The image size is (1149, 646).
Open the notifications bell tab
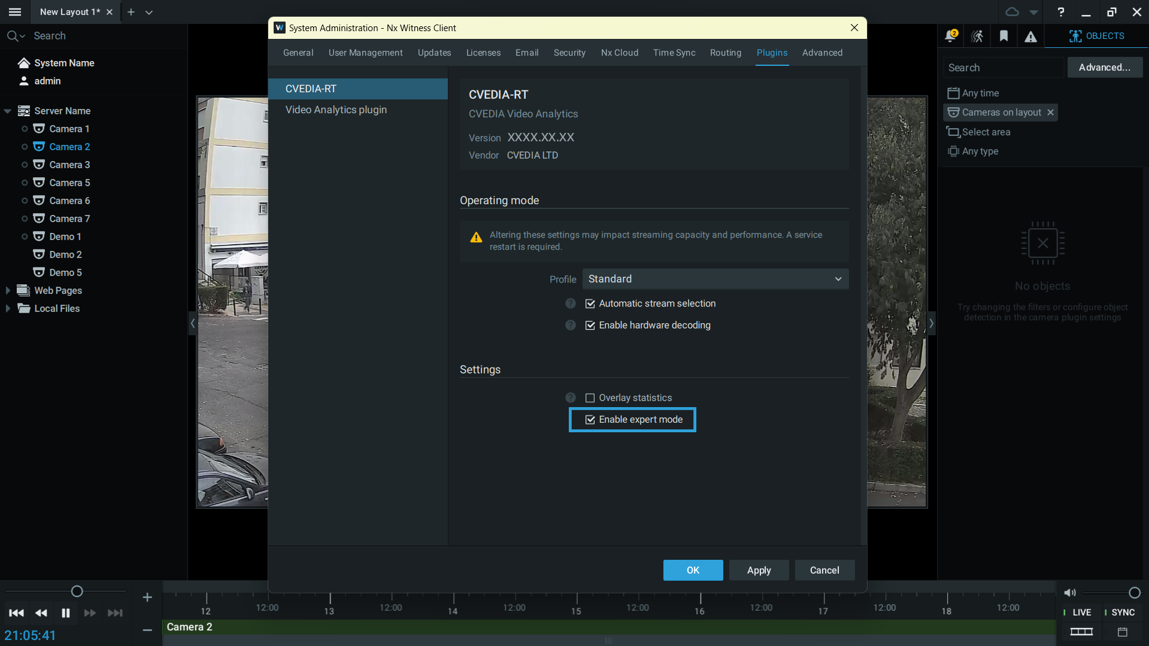[951, 36]
